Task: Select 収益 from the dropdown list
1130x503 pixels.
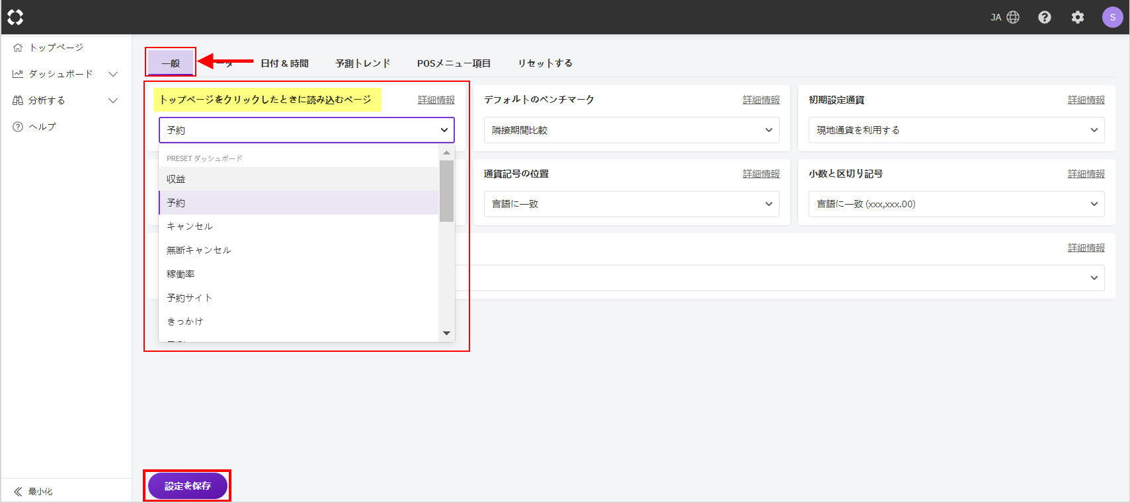Action: [299, 179]
